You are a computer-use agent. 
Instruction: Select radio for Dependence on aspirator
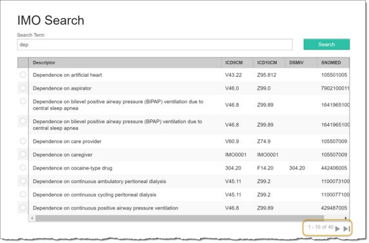click(x=23, y=88)
